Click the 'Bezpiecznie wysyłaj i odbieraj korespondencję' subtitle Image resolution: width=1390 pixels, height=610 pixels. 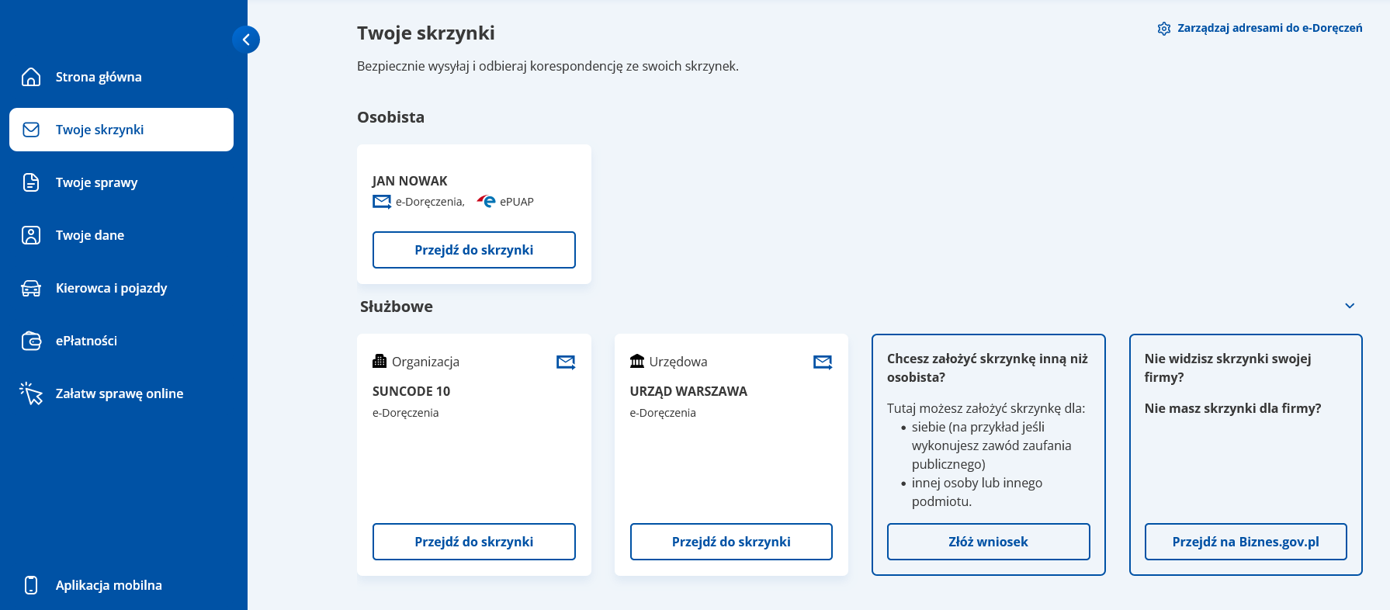coord(548,67)
